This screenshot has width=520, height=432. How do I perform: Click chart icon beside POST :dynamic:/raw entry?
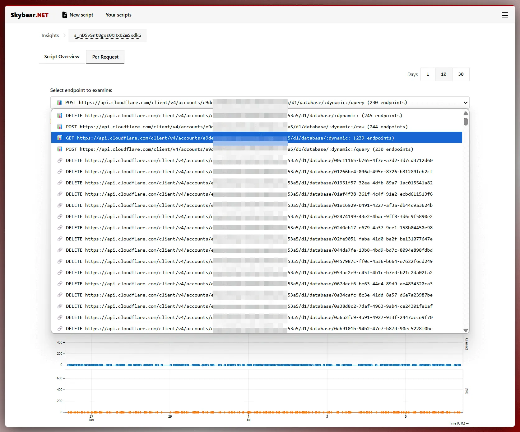pos(60,126)
